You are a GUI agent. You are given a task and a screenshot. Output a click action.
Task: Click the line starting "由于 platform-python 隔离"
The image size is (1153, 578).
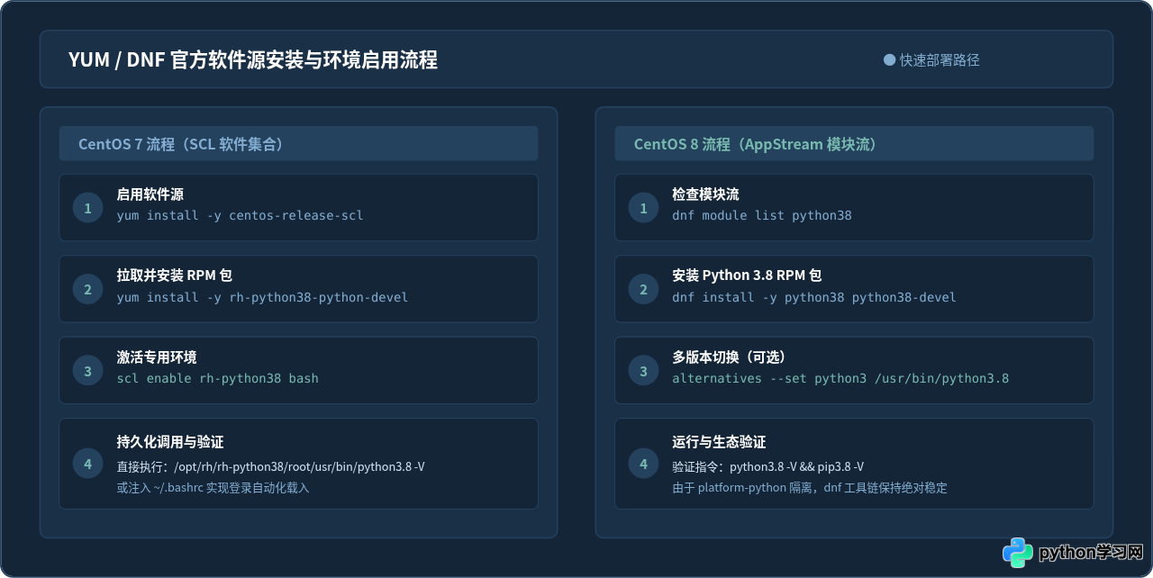pos(810,488)
